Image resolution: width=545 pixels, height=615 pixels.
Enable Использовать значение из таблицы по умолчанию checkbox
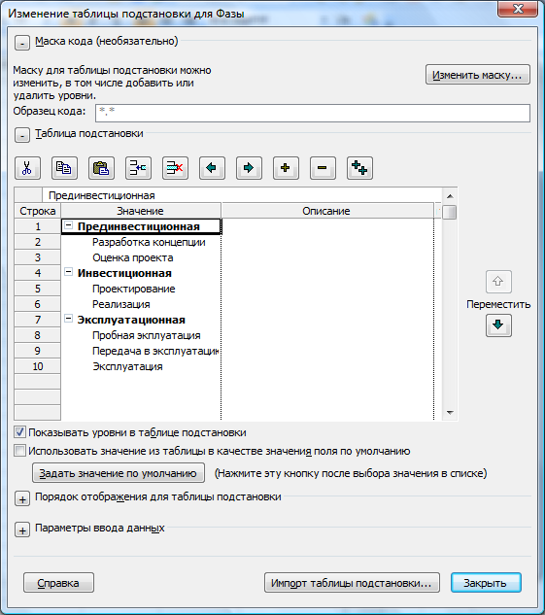(19, 450)
